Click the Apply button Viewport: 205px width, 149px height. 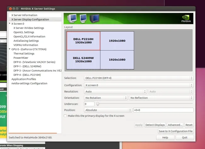(x=139, y=125)
